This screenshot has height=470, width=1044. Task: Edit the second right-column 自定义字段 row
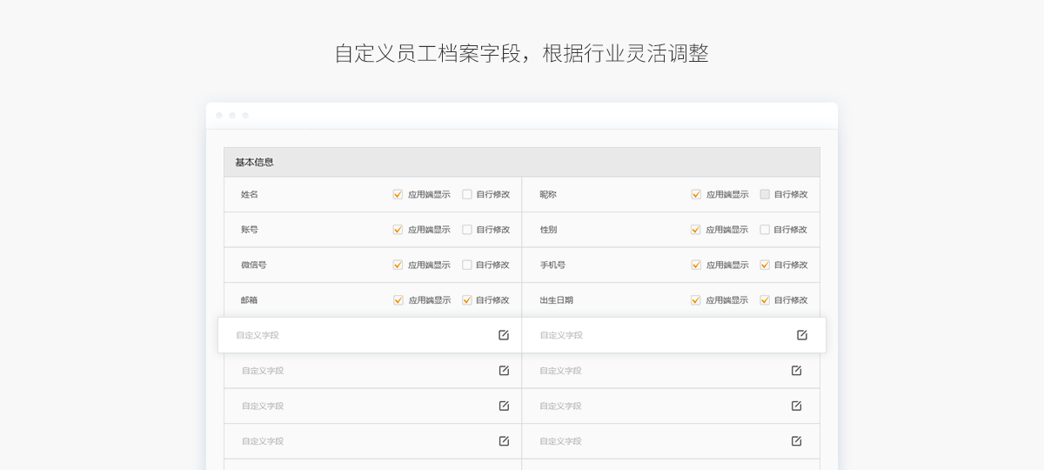[x=796, y=371]
